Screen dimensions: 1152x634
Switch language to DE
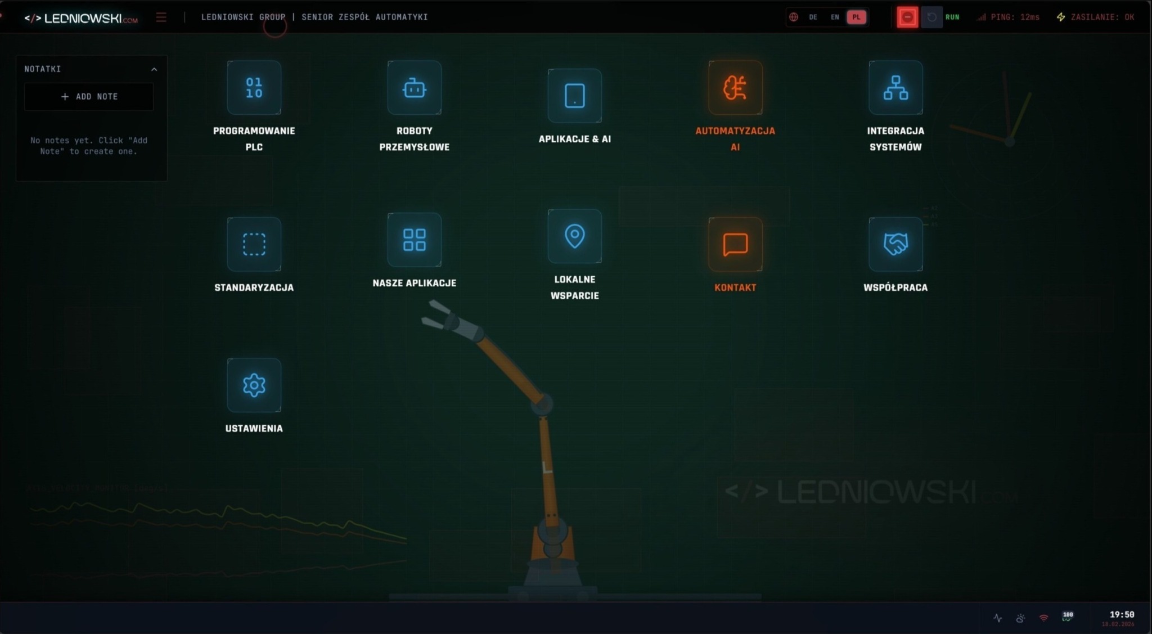[813, 17]
